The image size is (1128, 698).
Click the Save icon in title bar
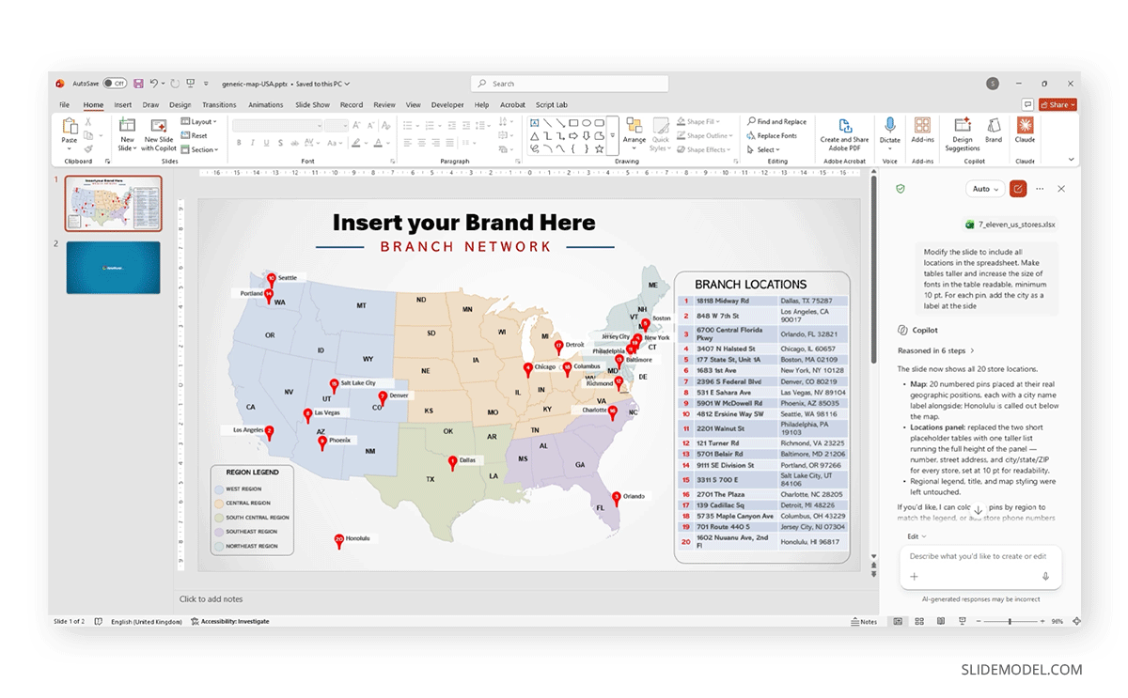coord(138,84)
